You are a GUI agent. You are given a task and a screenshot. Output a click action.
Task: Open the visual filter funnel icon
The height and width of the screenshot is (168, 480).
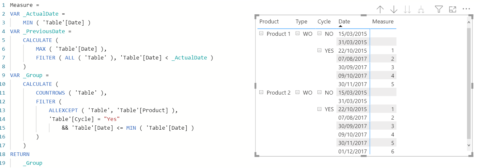(x=439, y=9)
